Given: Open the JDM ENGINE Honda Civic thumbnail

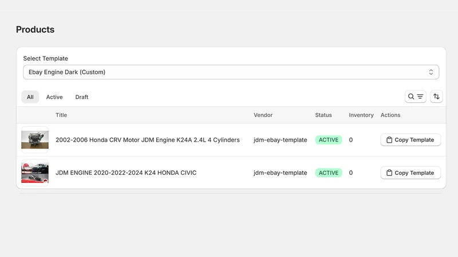Looking at the screenshot, I should pyautogui.click(x=35, y=173).
